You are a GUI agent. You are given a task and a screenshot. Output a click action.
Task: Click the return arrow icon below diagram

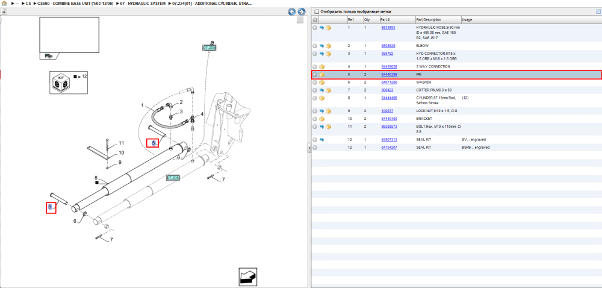pyautogui.click(x=247, y=277)
